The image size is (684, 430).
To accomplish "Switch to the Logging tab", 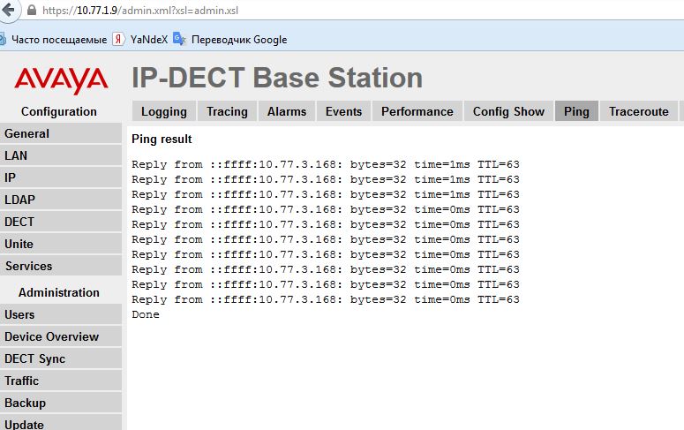I will [x=164, y=111].
